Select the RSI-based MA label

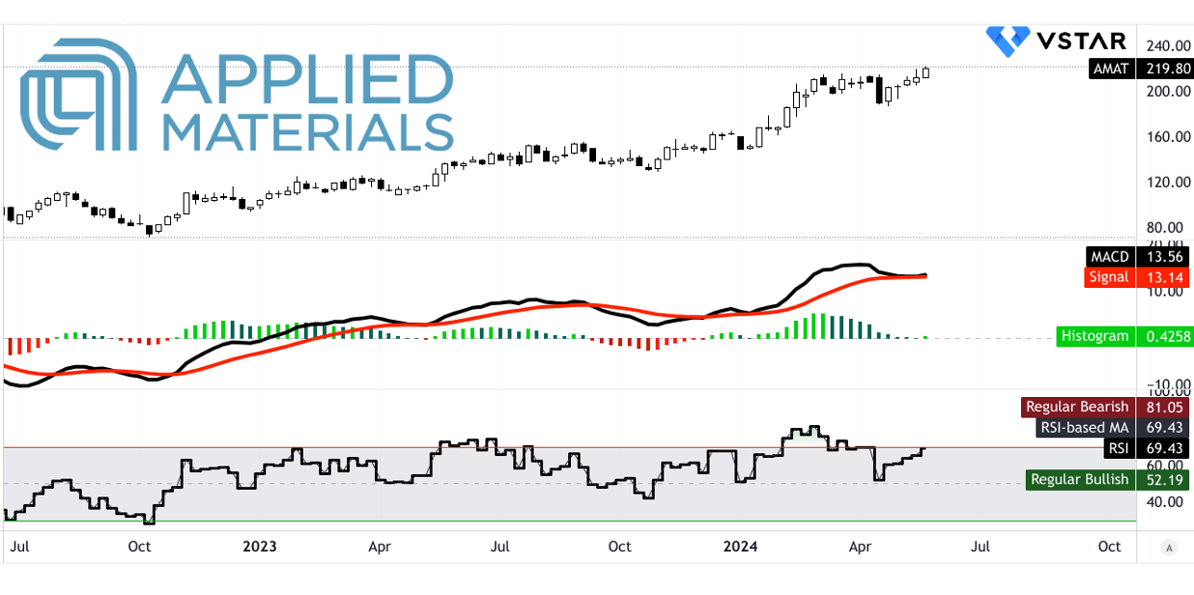[1084, 427]
